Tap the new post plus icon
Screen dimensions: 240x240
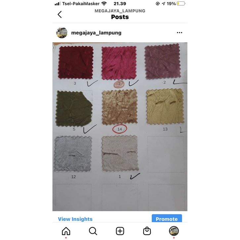120,231
